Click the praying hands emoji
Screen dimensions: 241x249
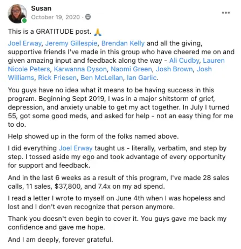tap(98, 32)
